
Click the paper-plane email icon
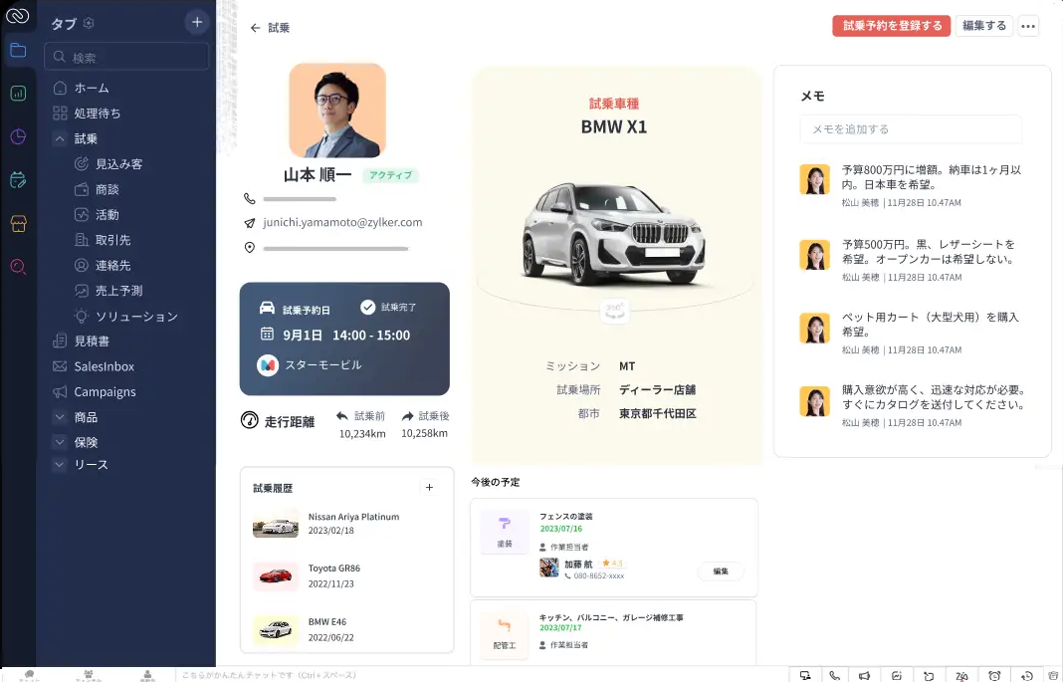coord(250,223)
